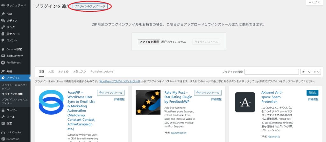Viewport: 326px width, 142px height.
Task: Click the お問い合わせ envelope icon
Action: pos(3,56)
